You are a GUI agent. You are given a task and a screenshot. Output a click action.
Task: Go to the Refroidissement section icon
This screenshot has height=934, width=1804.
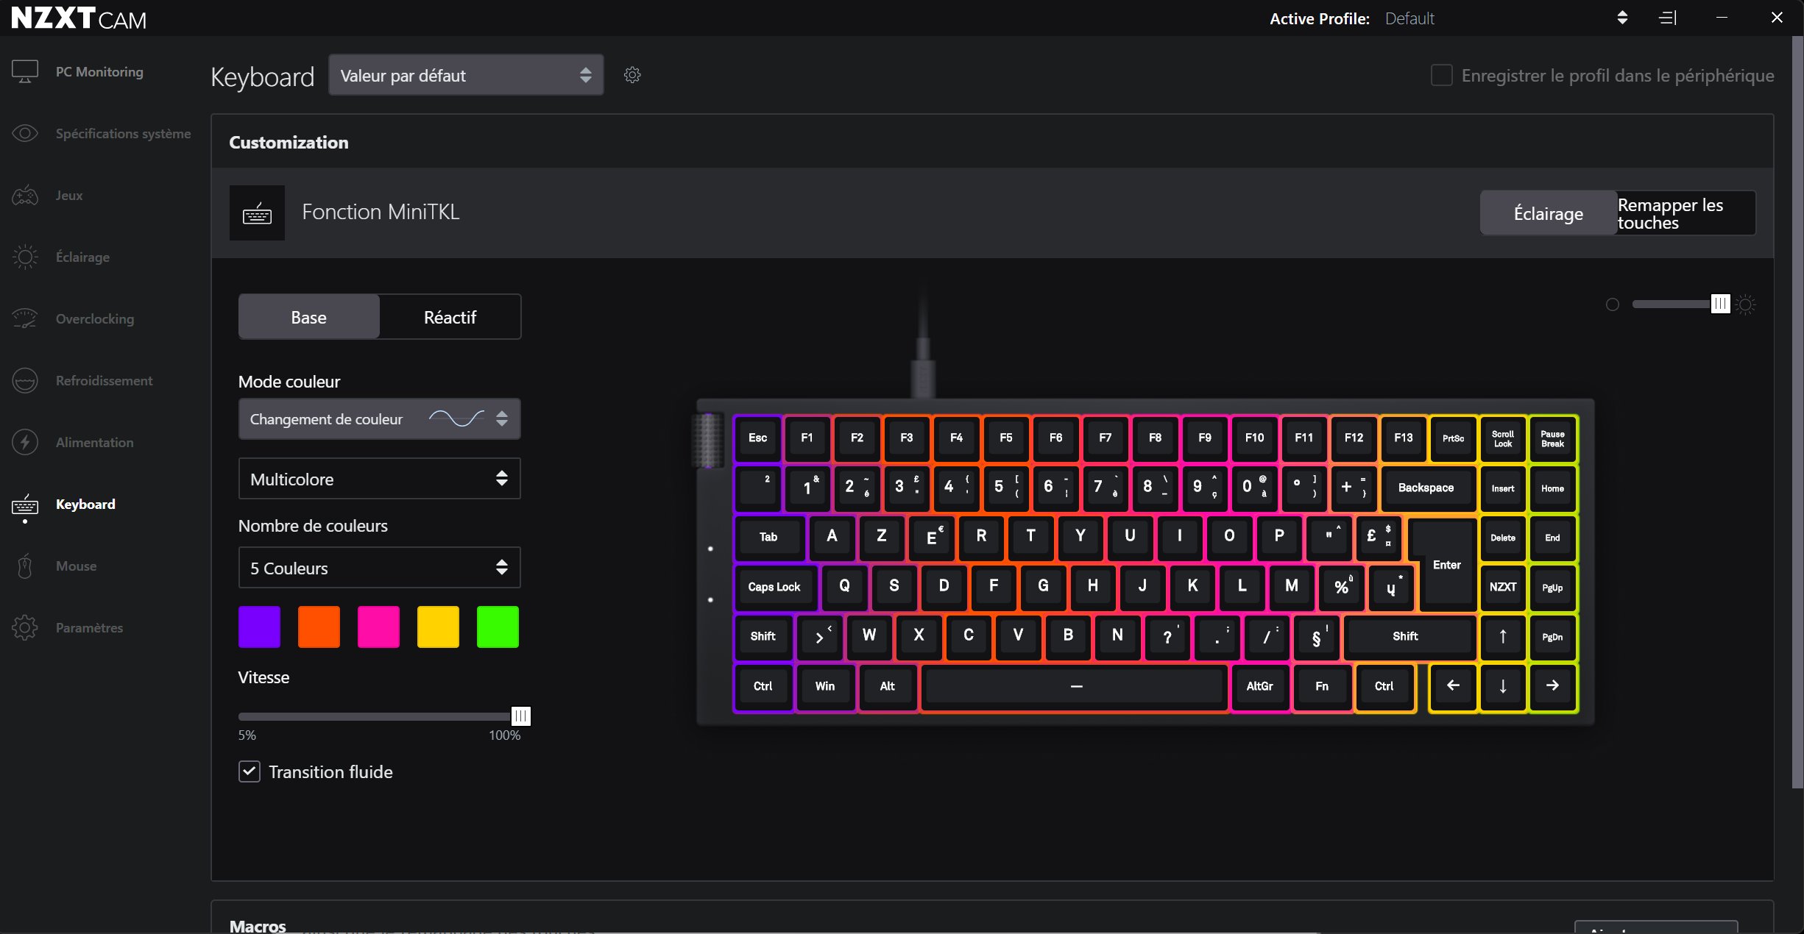25,380
